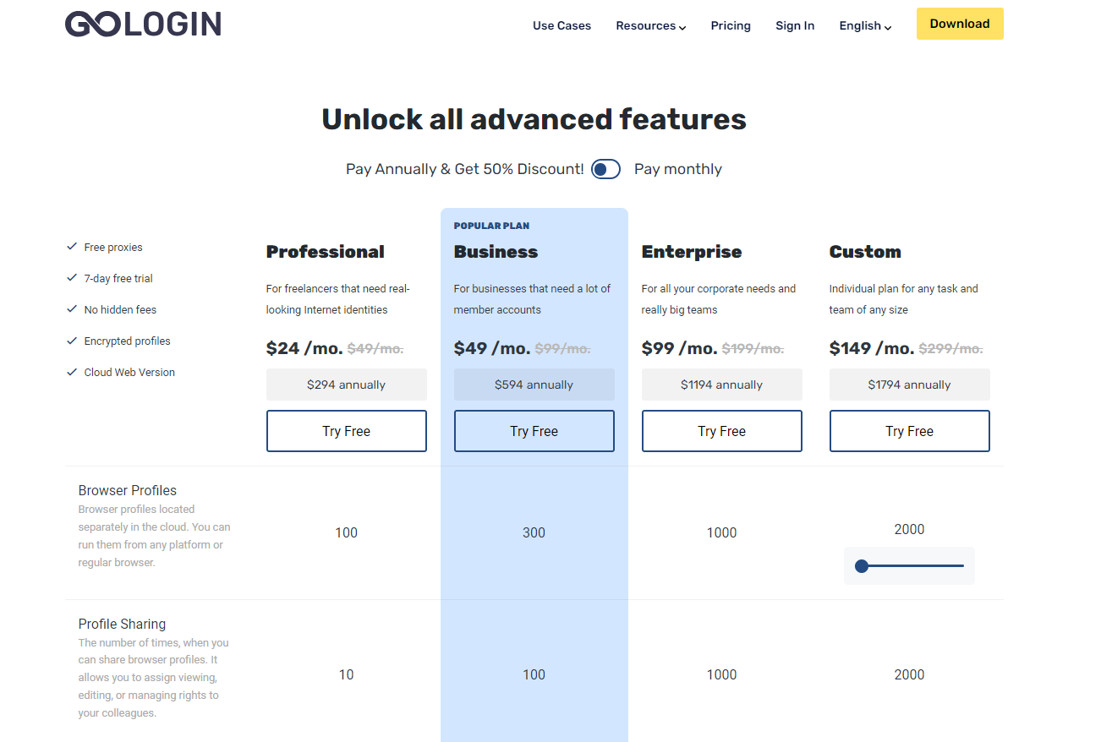
Task: Select the Custom plan heading
Action: point(865,252)
